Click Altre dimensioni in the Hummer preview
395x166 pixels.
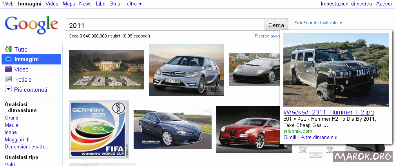[x=319, y=137]
